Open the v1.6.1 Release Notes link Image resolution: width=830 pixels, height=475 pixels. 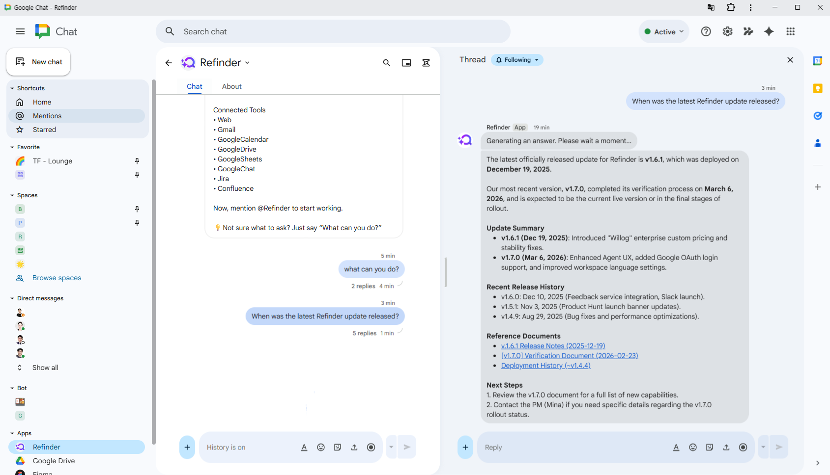[x=553, y=345]
